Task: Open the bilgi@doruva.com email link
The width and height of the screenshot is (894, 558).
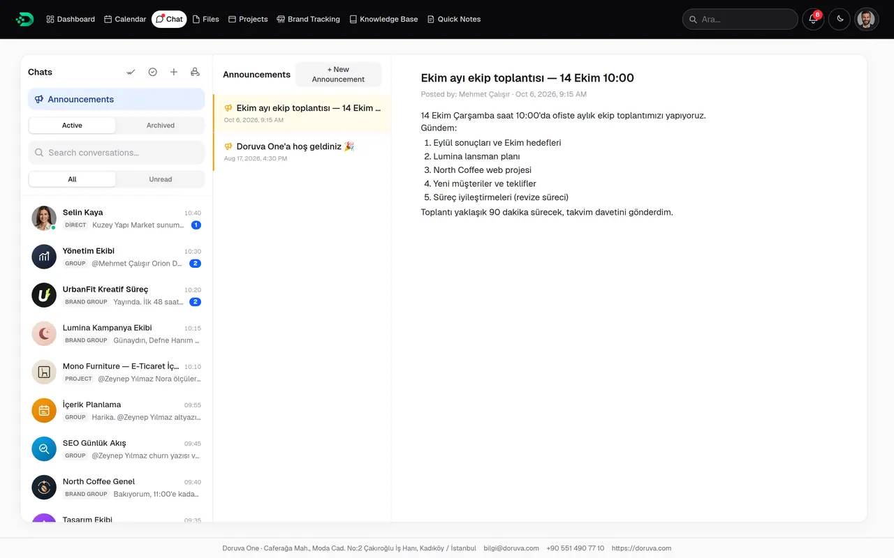Action: click(x=511, y=548)
